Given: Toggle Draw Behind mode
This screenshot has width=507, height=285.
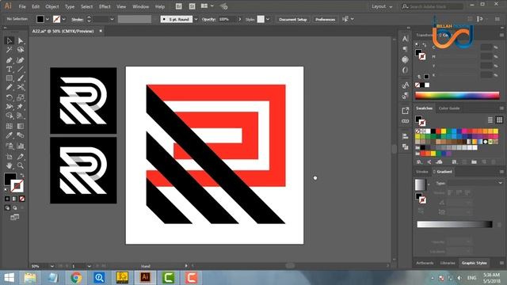Looking at the screenshot, I should click(14, 207).
